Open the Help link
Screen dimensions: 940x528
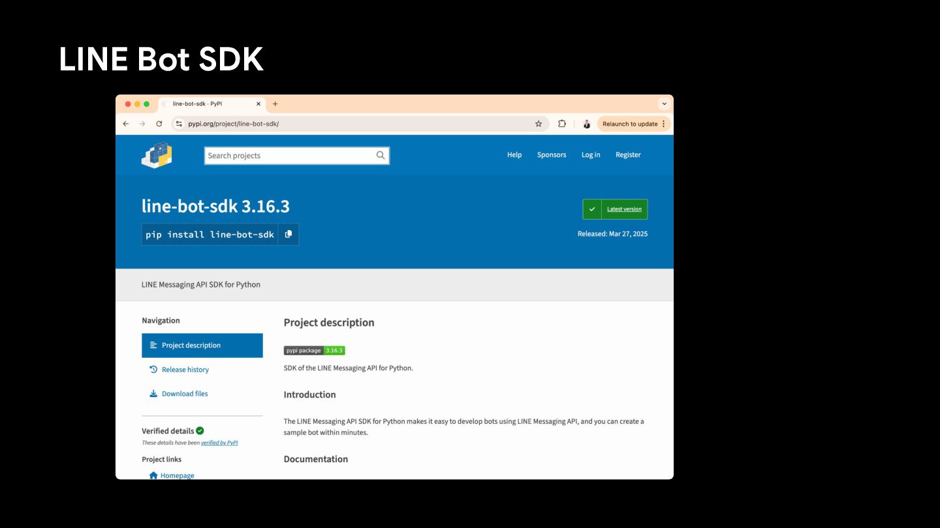pyautogui.click(x=514, y=155)
